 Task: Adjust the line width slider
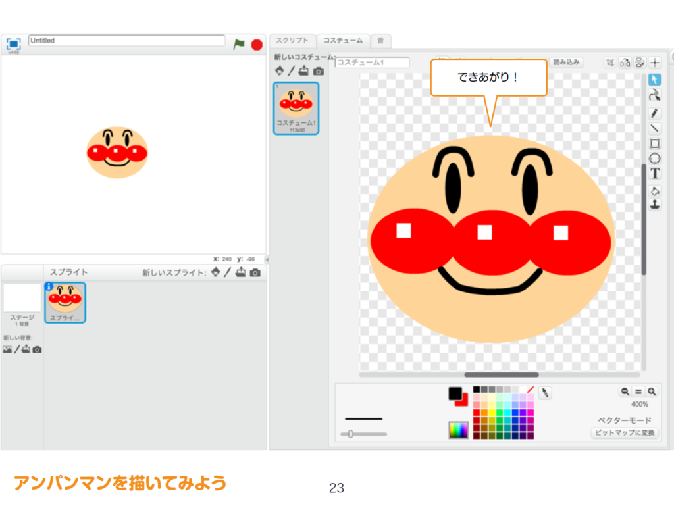point(351,434)
